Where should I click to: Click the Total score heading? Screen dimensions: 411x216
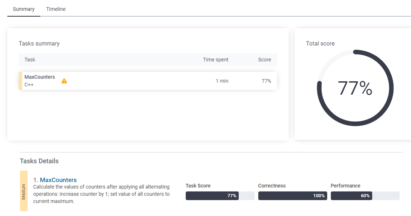point(320,44)
